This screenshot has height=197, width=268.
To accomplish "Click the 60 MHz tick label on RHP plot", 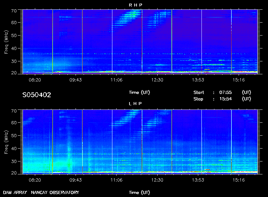I will (x=14, y=23).
